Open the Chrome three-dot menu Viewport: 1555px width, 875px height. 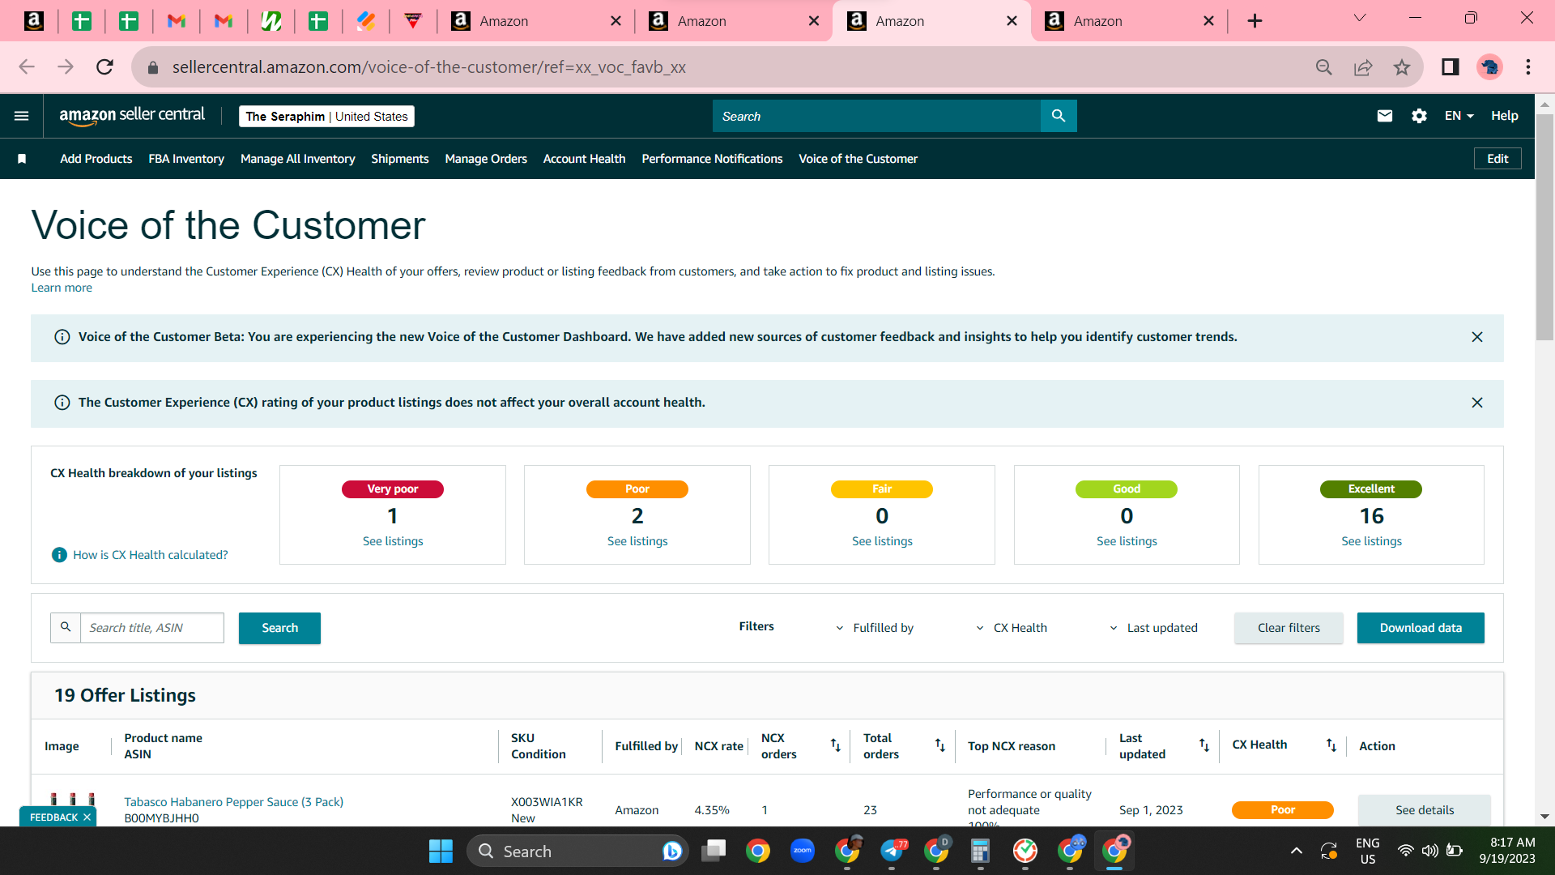click(x=1528, y=67)
